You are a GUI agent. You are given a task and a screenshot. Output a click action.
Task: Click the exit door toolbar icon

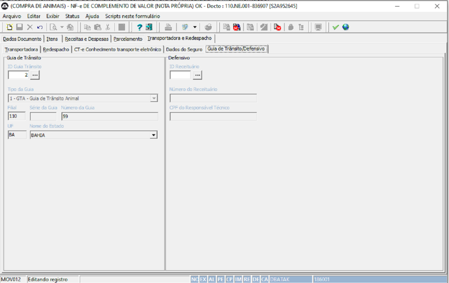coord(149,27)
